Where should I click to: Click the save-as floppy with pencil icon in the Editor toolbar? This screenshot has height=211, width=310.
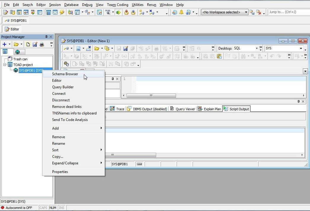pos(126,48)
